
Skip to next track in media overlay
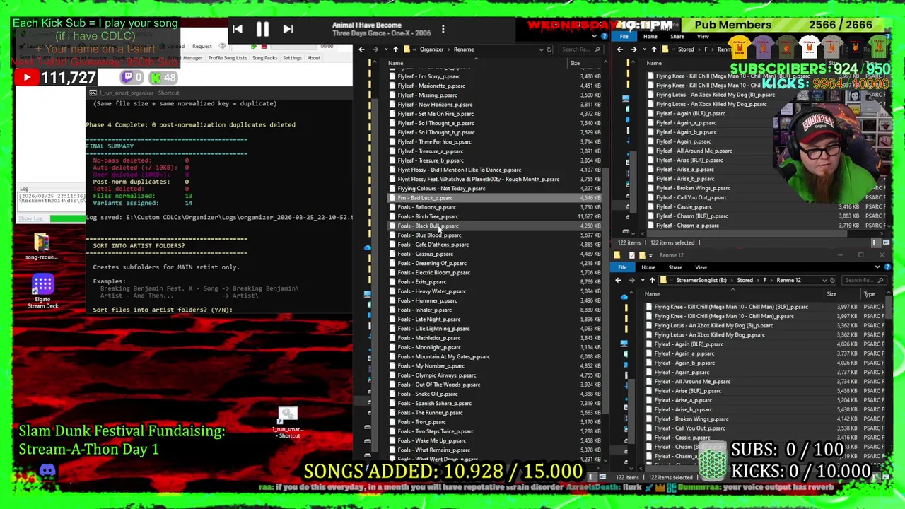click(288, 29)
